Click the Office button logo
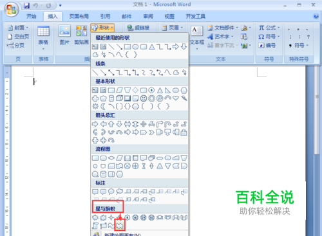The image size is (322, 236). 11,10
